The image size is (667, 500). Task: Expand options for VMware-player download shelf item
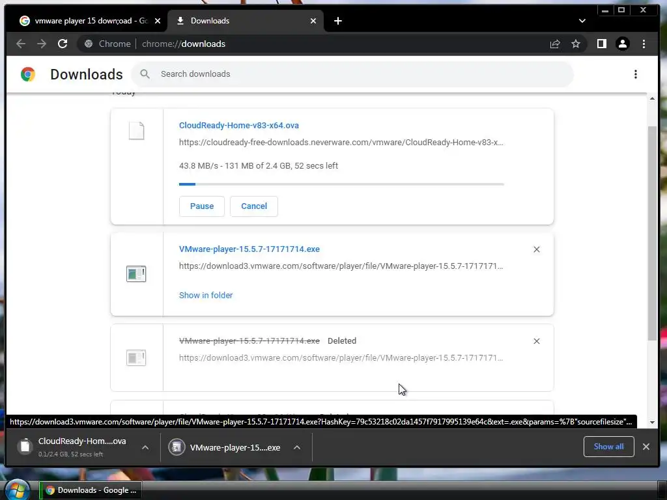(x=297, y=447)
